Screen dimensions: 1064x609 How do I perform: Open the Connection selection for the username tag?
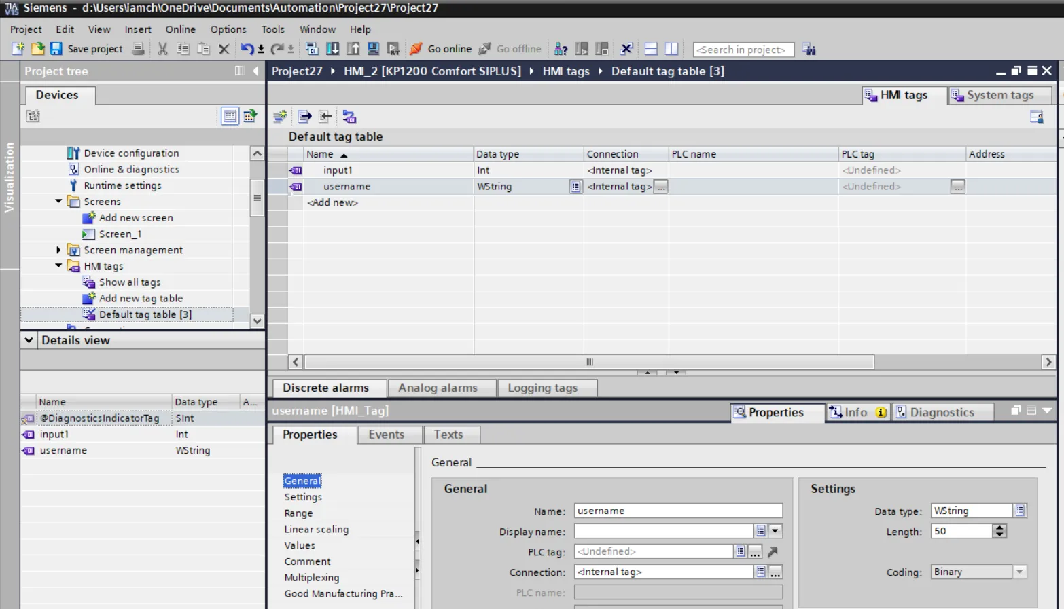[x=660, y=186]
